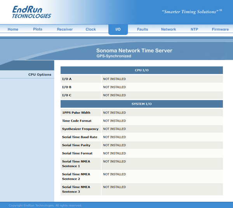
Task: Click Serial Time NMEA Sentence 3 label
Action: click(76, 189)
